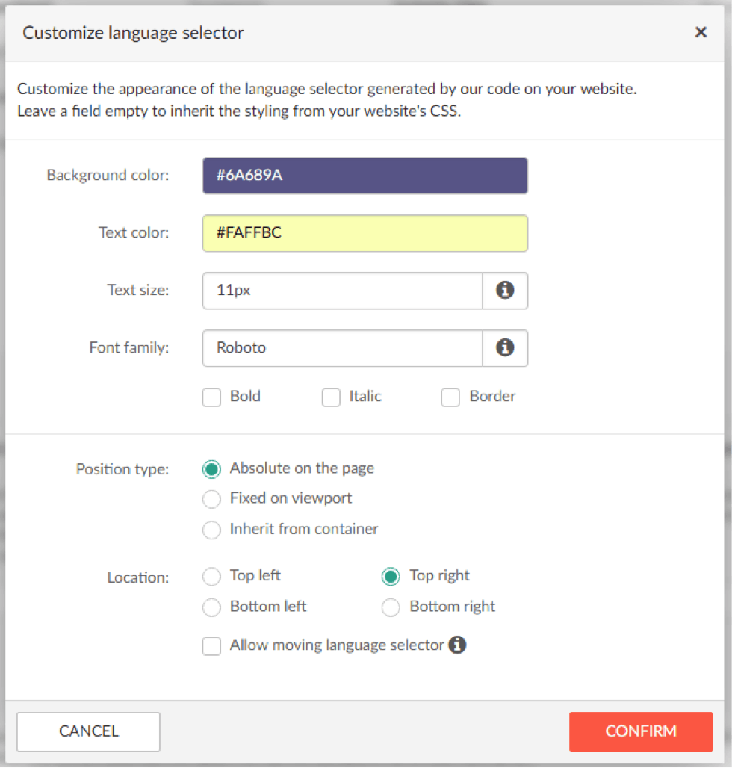Enable the Bold checkbox
Viewport: 732px width, 768px height.
pos(211,397)
